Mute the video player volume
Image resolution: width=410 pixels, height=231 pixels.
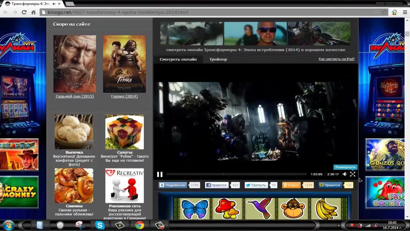345,174
